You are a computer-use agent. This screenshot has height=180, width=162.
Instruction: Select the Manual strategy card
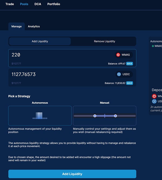[104, 116]
